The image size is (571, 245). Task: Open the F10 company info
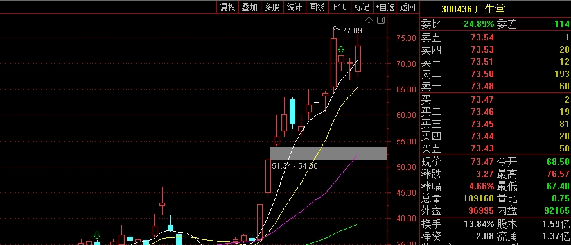339,7
